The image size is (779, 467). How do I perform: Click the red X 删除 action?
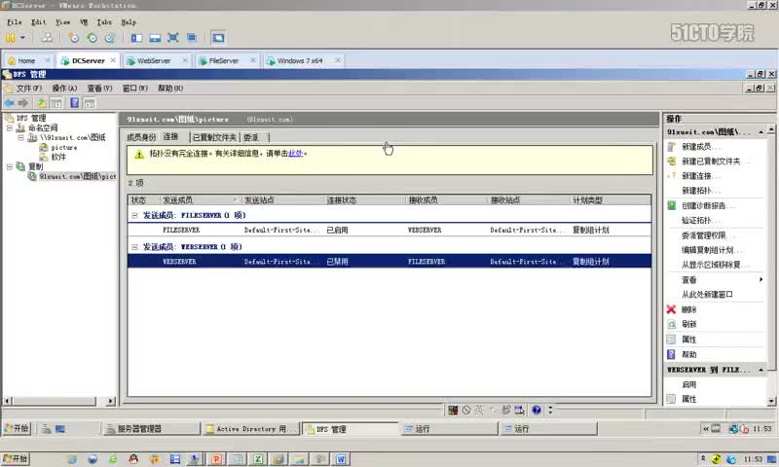pos(671,309)
